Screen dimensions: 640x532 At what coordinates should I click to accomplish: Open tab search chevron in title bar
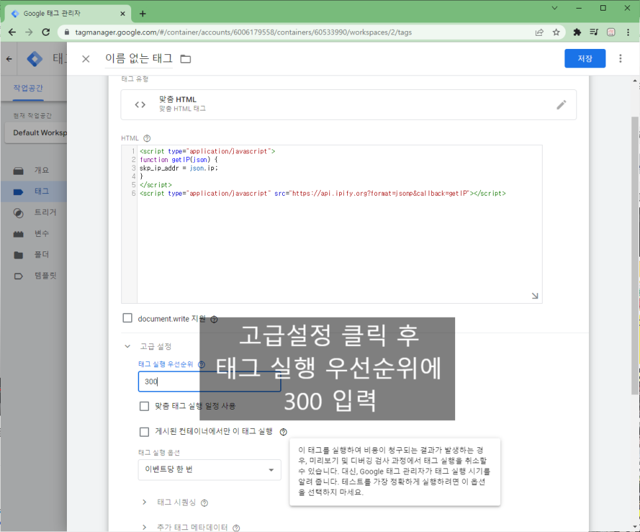pos(555,8)
